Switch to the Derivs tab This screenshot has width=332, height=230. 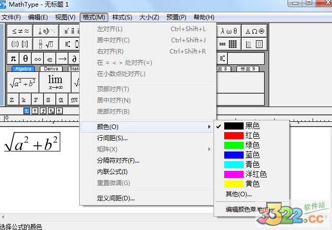tap(51, 69)
